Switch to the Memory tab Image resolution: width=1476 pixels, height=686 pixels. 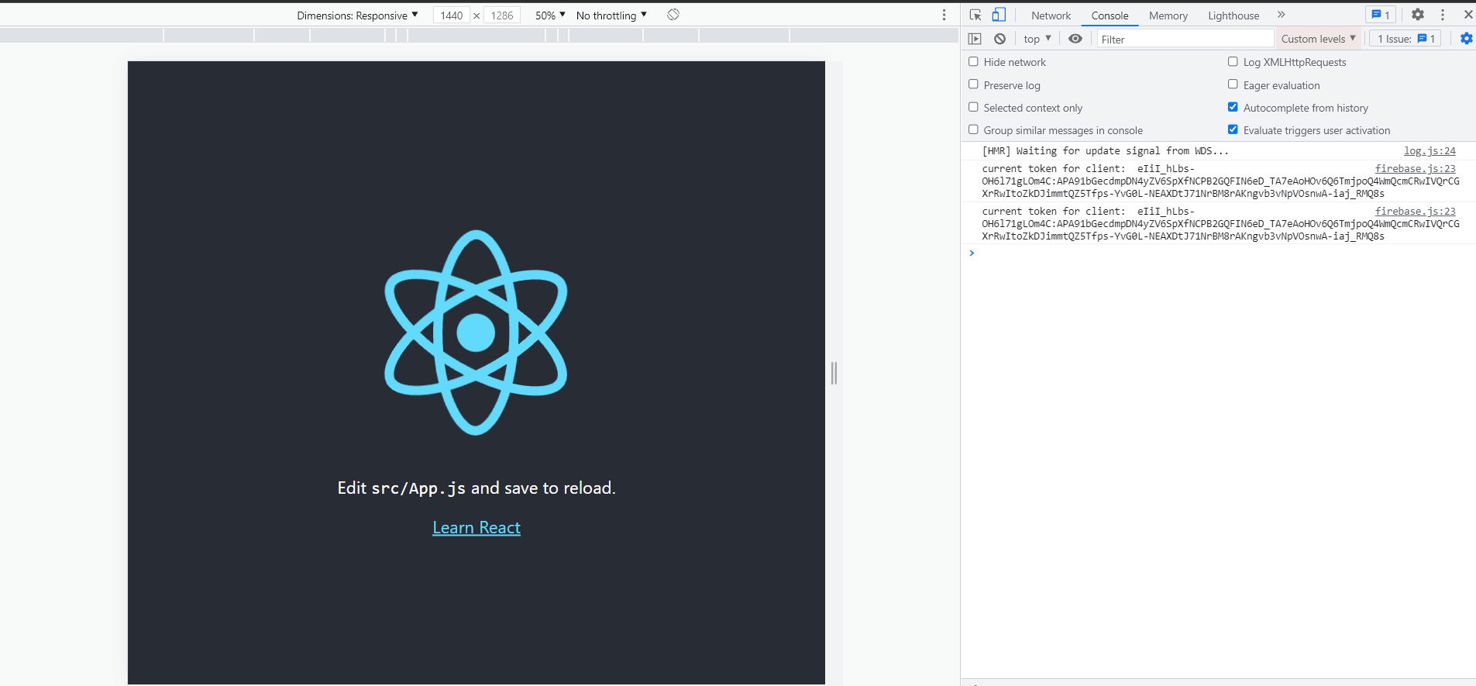[1168, 16]
